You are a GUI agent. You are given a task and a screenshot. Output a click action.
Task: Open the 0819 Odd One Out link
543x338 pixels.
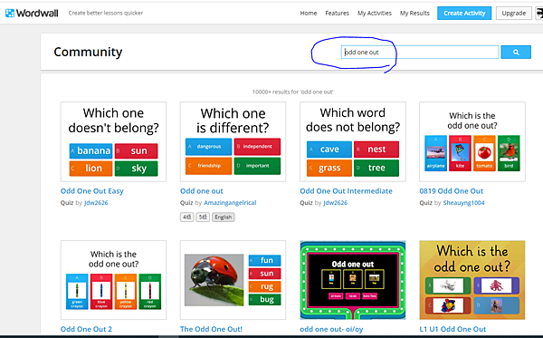pos(451,191)
